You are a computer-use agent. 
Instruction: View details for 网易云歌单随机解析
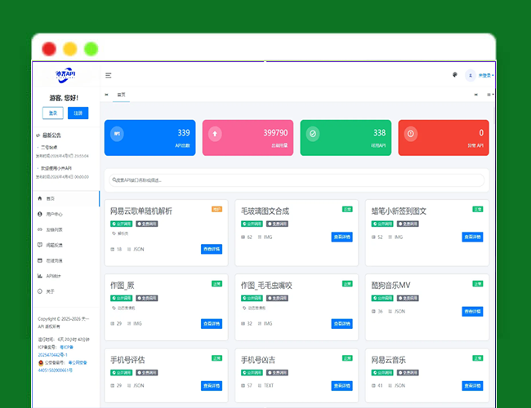(x=212, y=249)
